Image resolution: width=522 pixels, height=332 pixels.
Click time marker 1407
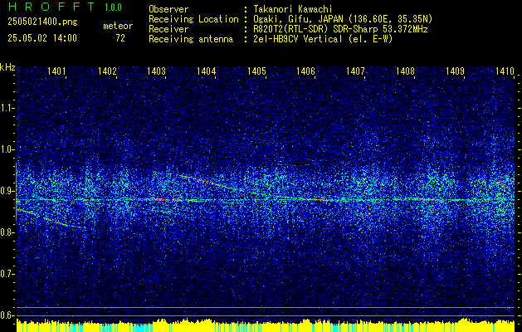pyautogui.click(x=355, y=71)
